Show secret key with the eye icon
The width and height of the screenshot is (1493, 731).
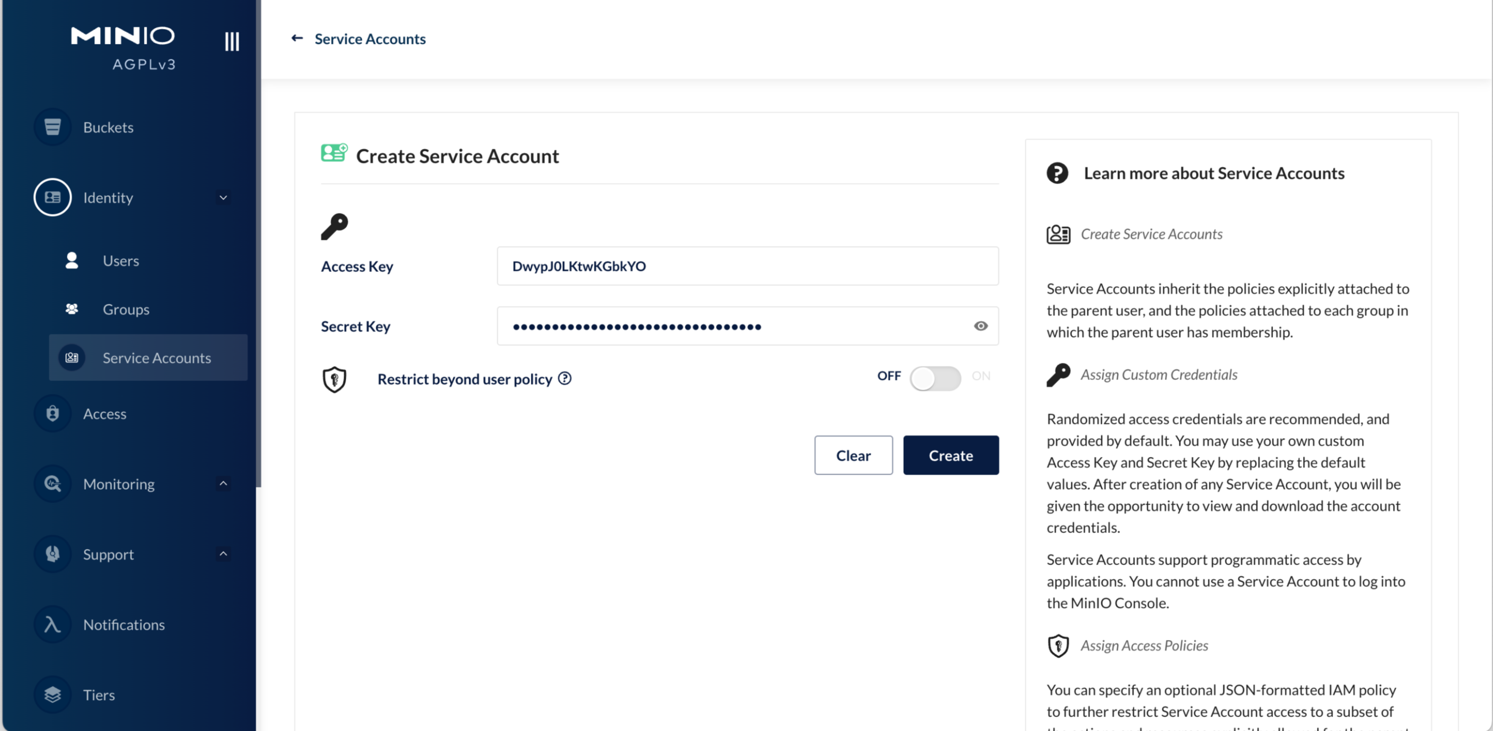pos(981,326)
